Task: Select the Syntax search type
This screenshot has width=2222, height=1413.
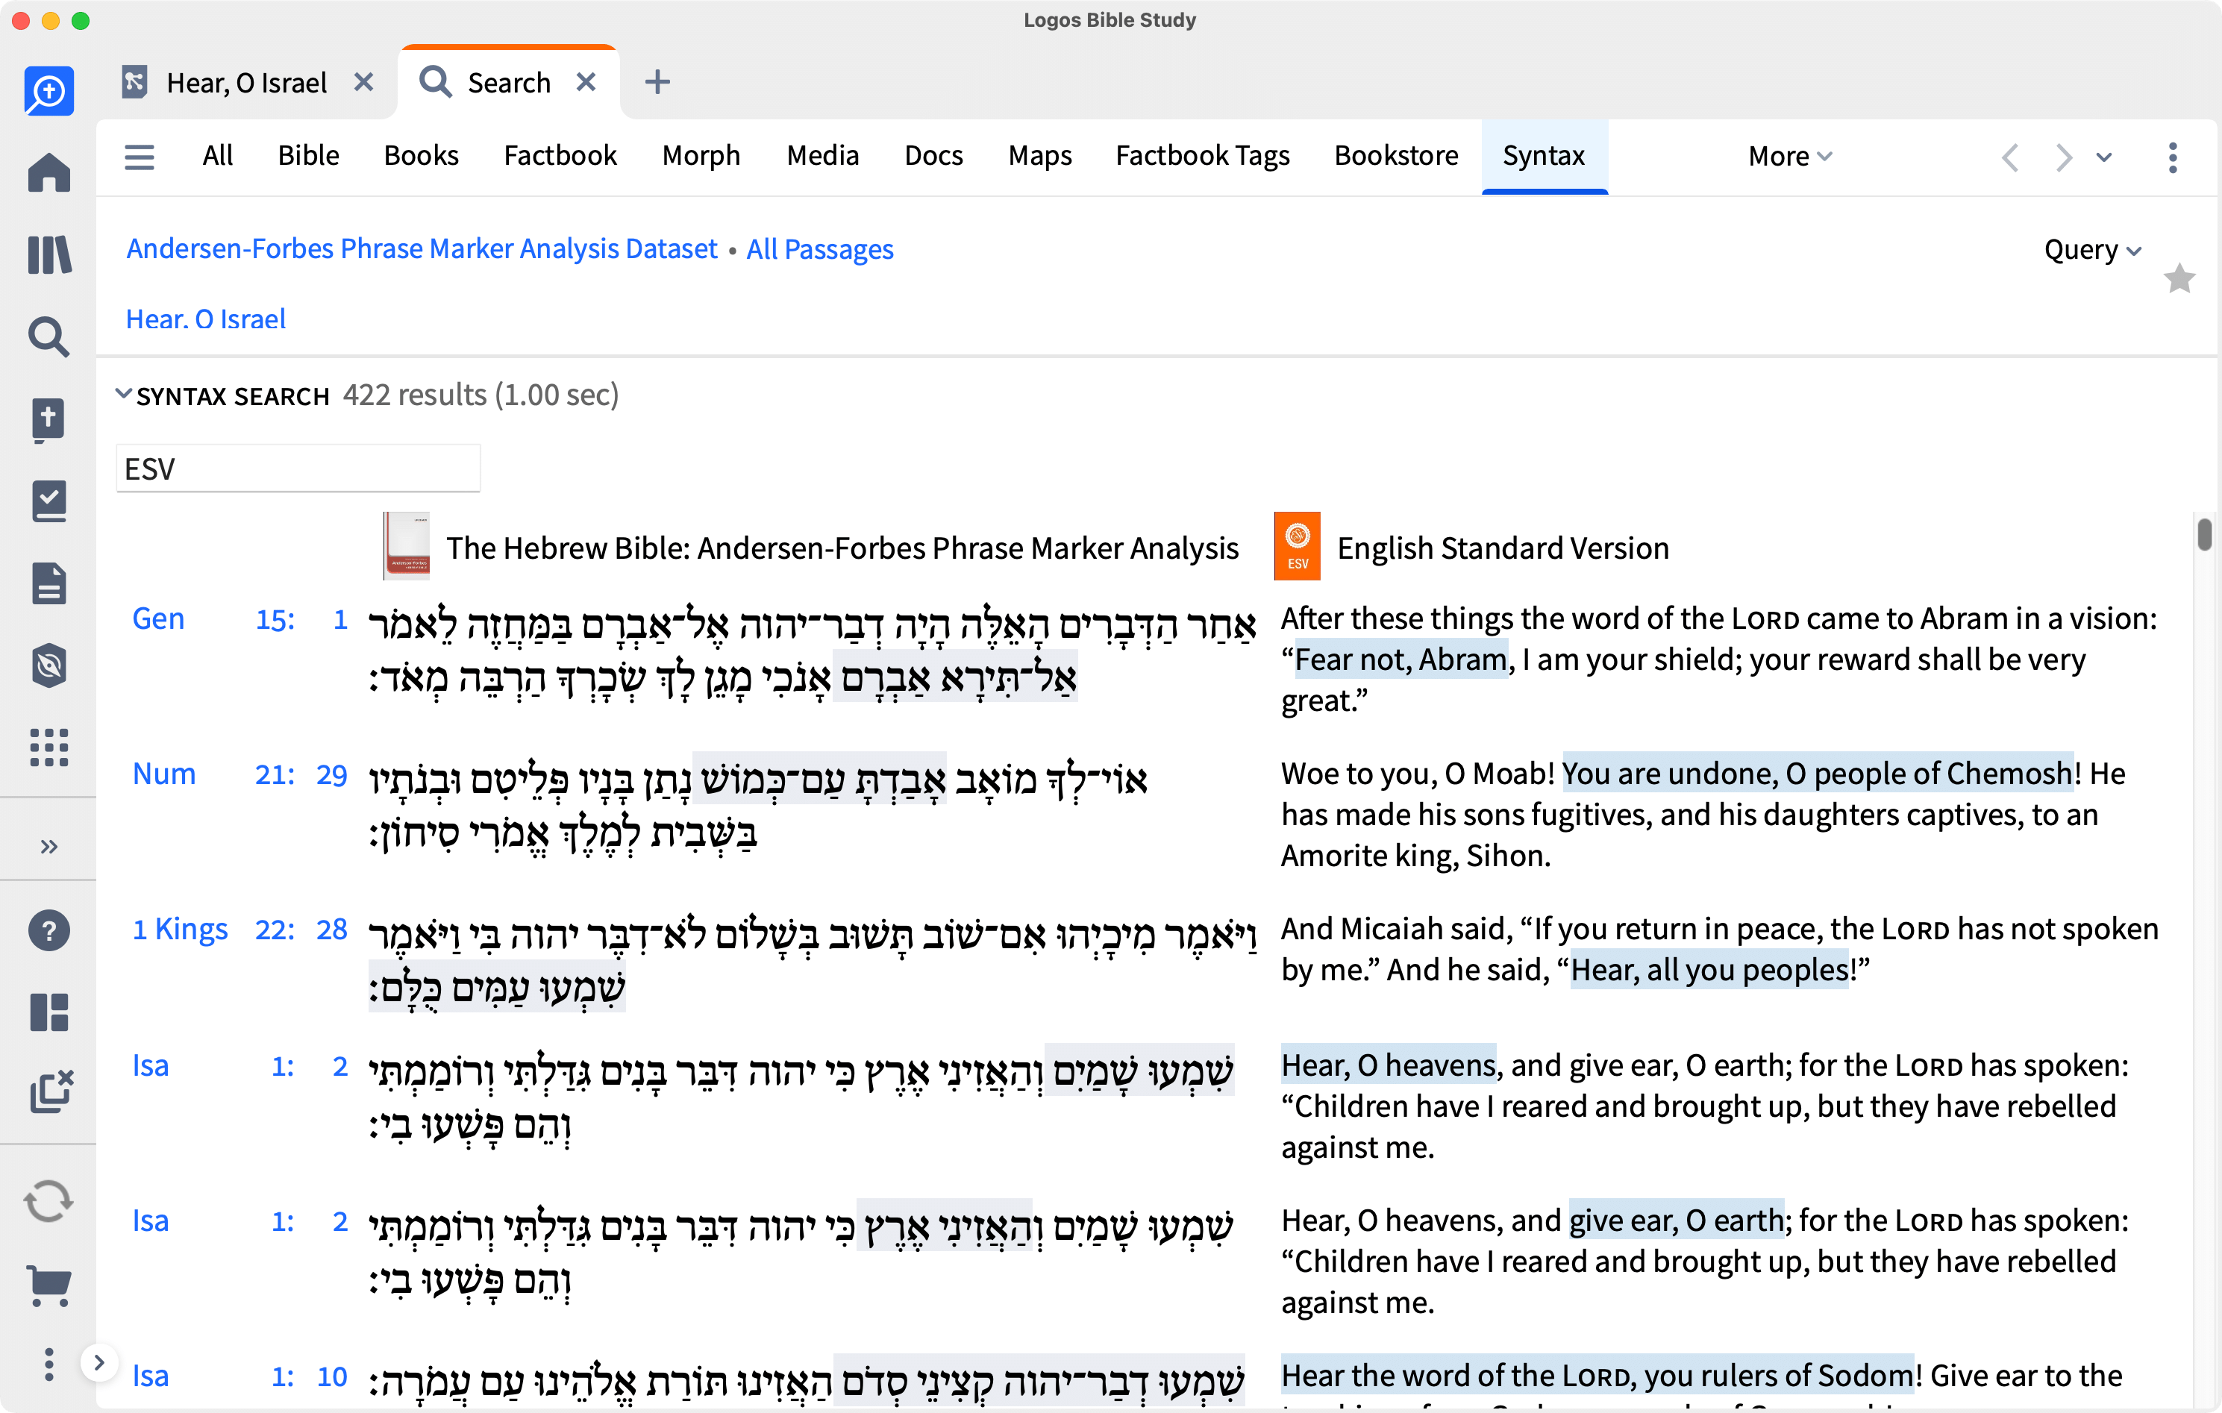Action: tap(1544, 156)
